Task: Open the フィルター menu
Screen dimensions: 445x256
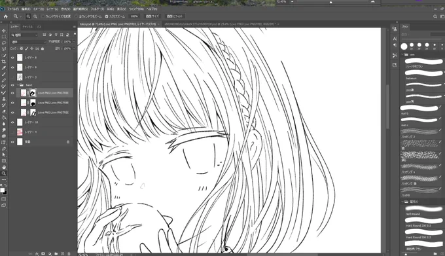Action: 97,9
